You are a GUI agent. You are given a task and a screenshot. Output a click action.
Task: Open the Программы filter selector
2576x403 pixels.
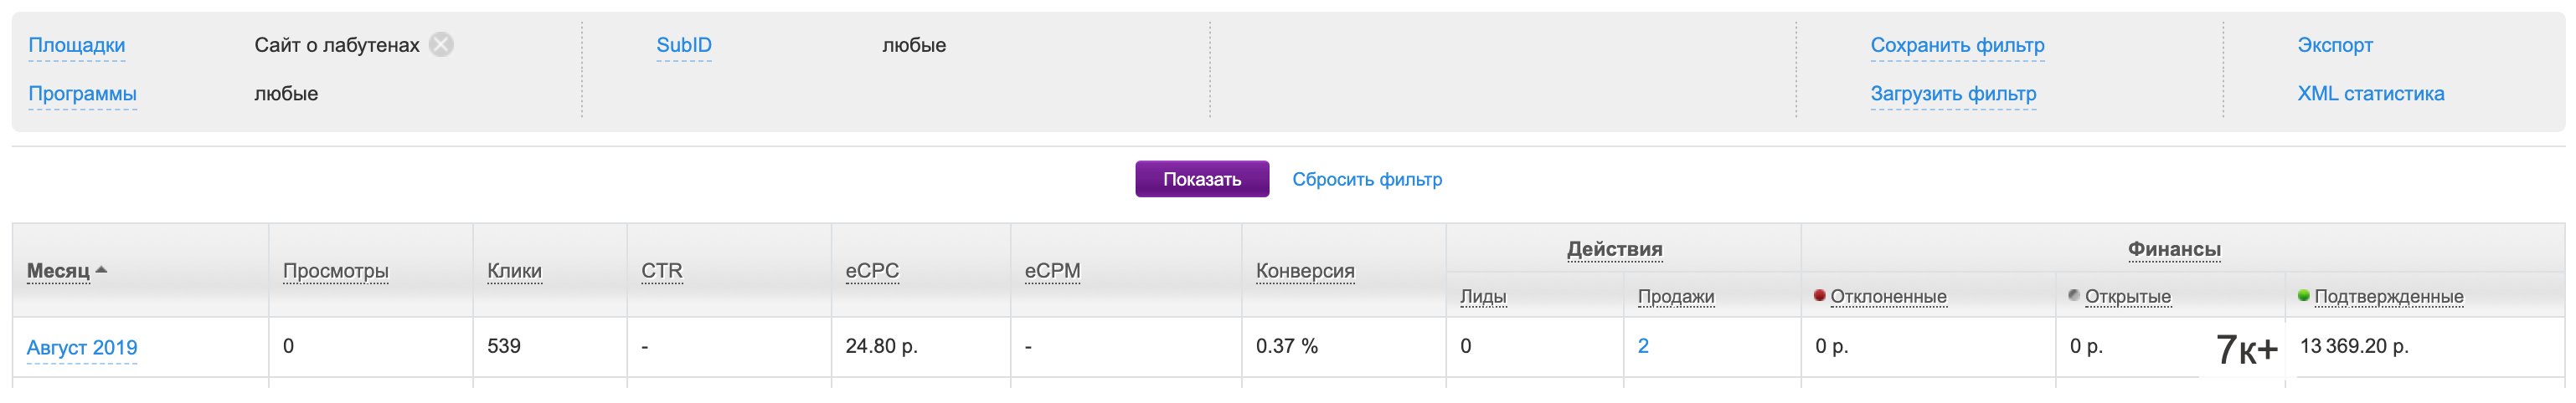[x=82, y=94]
